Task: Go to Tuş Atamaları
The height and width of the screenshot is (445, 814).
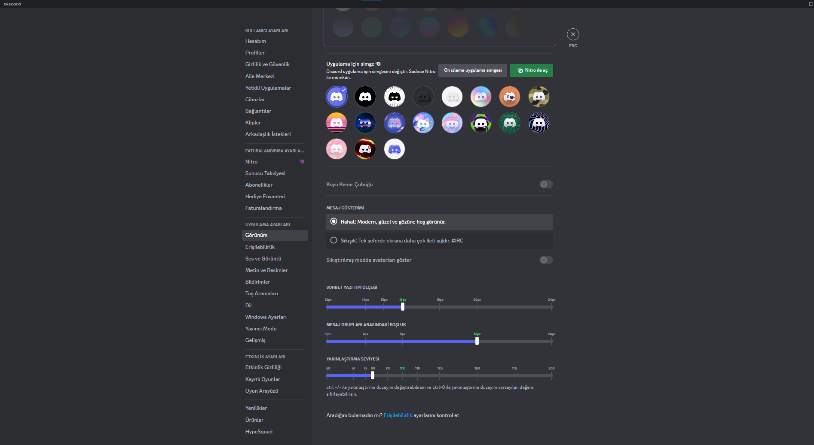Action: [x=275, y=294]
